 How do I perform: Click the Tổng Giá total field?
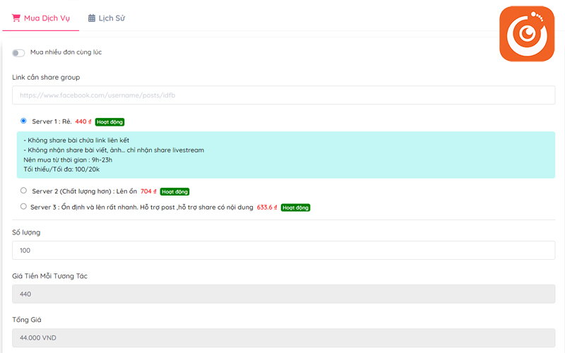tap(283, 338)
